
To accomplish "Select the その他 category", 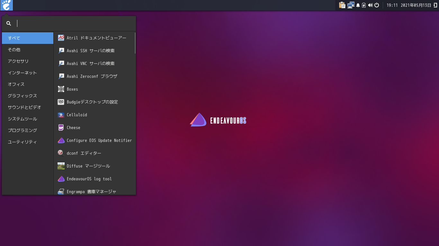I will pos(28,50).
